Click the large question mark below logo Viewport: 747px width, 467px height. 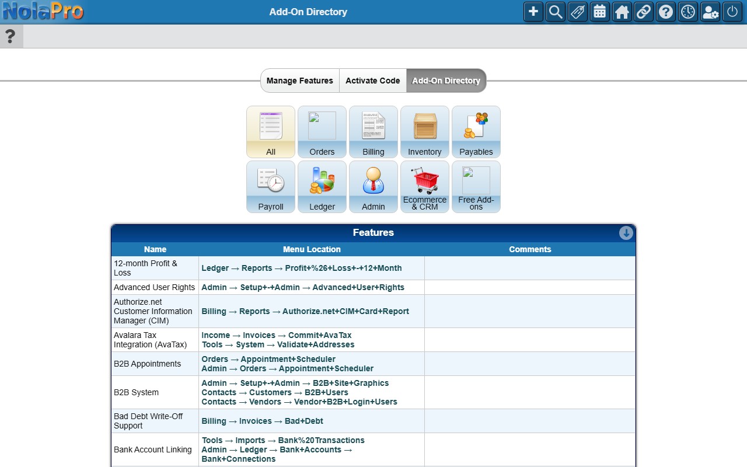(10, 36)
